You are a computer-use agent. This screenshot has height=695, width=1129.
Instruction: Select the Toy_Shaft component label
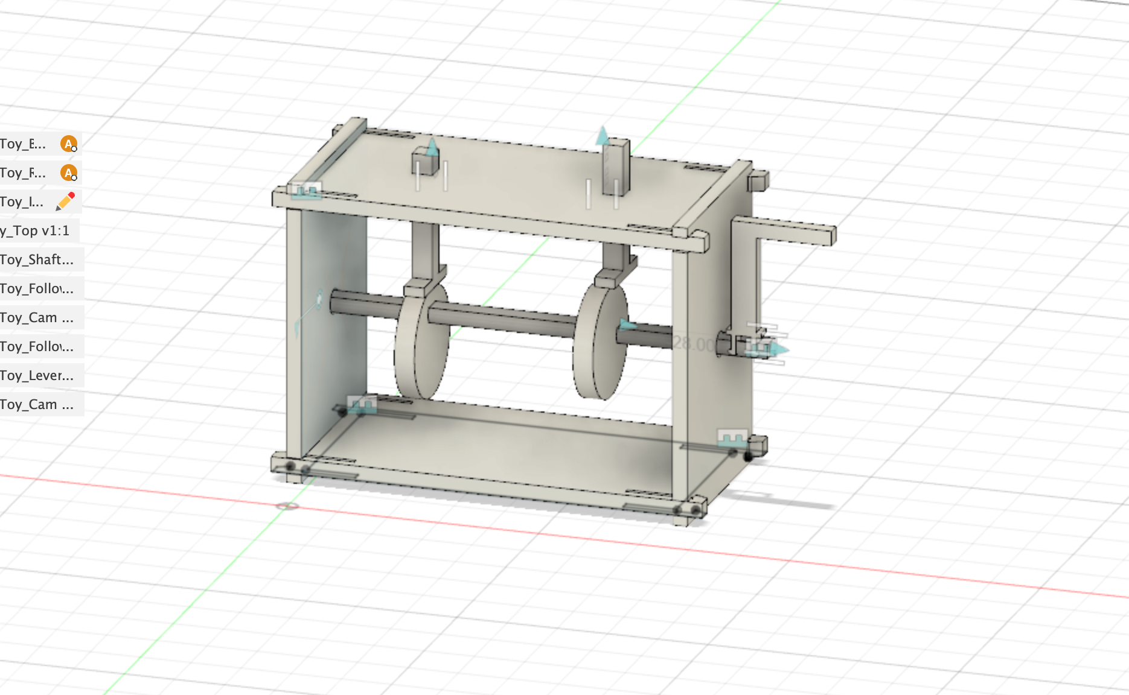pos(36,259)
